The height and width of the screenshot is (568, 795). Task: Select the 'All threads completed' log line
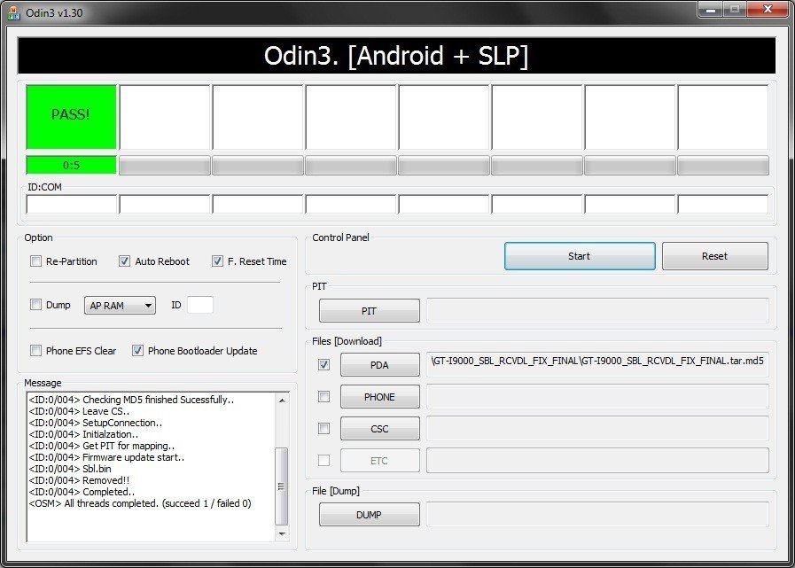point(140,503)
